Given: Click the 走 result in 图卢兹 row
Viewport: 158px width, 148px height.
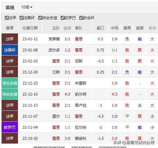Looking at the screenshot, I should [x=140, y=105].
